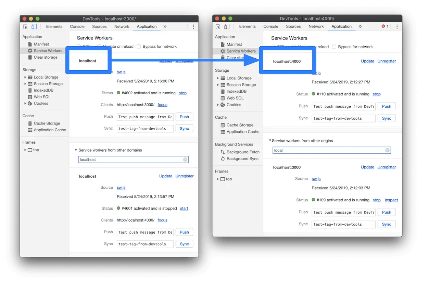Focus the local filter input field
The height and width of the screenshot is (284, 428).
click(331, 150)
